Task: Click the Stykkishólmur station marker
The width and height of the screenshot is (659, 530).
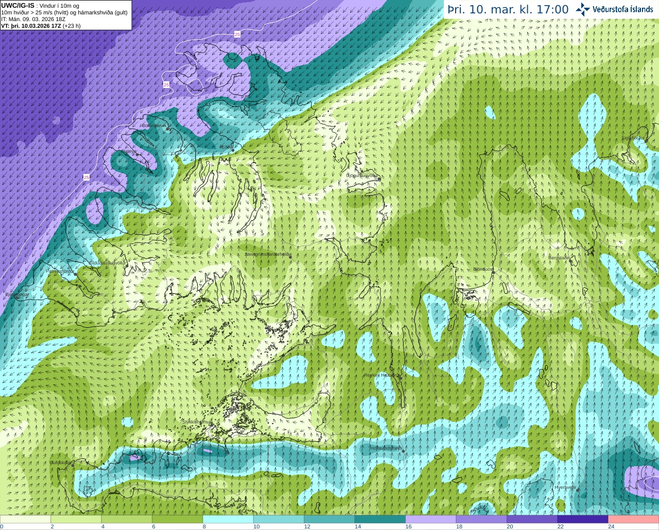Action: coord(211,426)
